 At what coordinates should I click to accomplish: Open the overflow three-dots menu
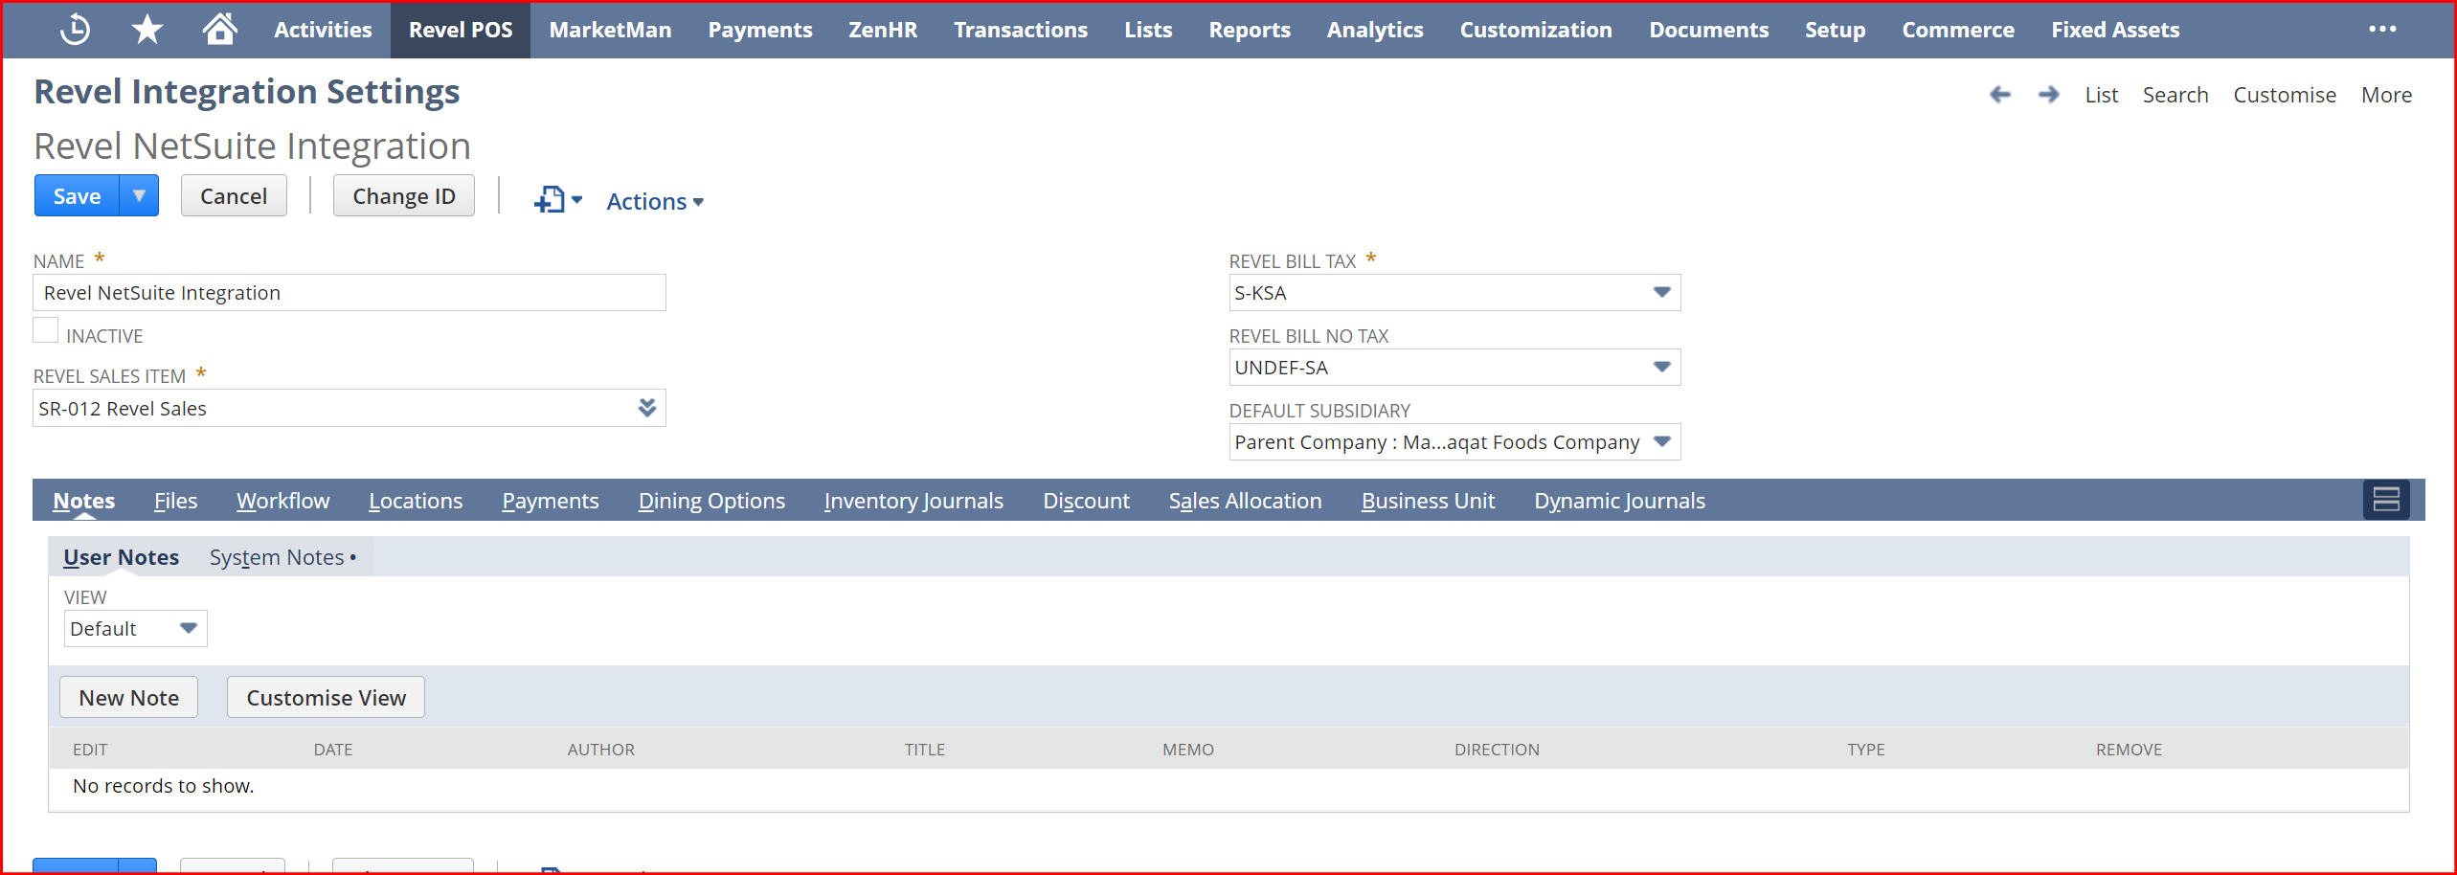(x=2382, y=30)
